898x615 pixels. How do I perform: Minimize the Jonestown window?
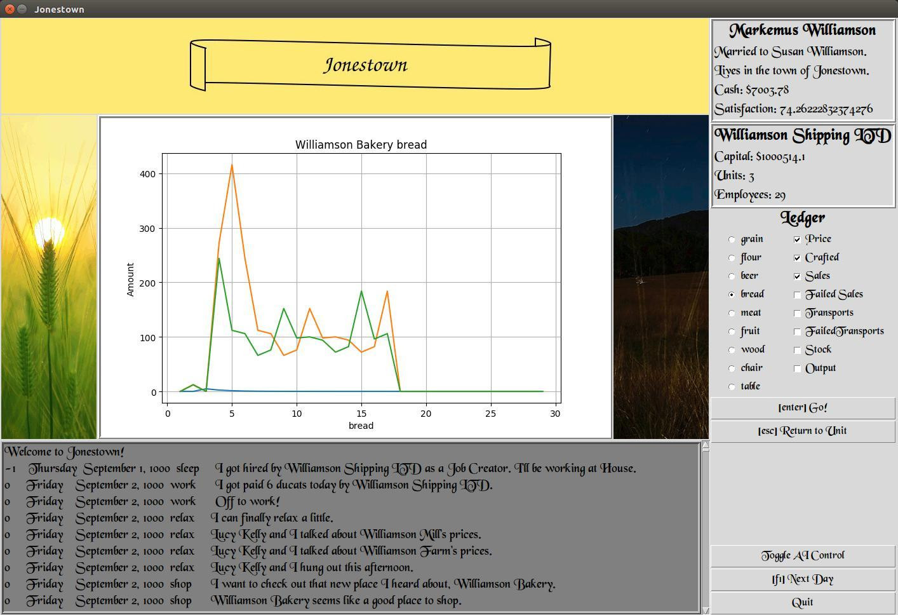click(22, 9)
